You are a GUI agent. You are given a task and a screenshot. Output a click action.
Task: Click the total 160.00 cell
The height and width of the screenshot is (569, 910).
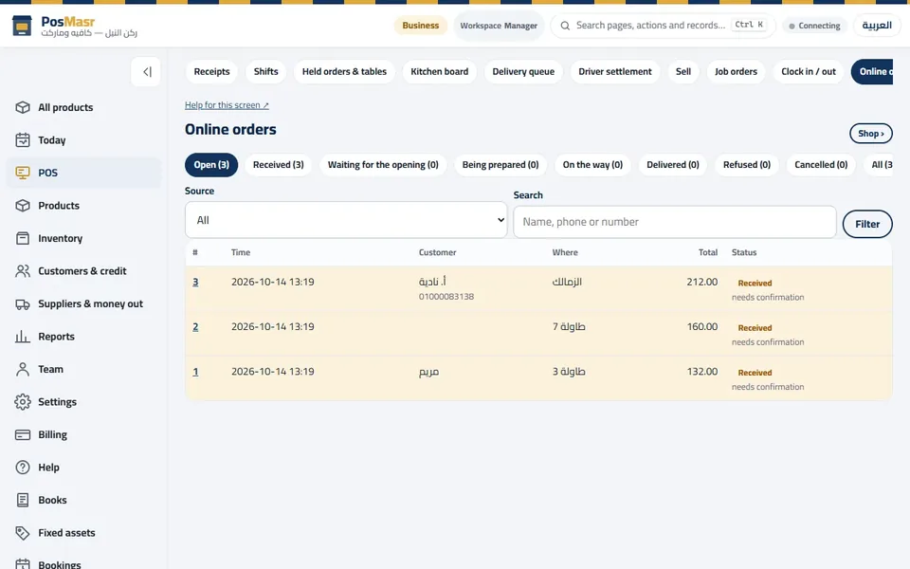[x=701, y=326]
